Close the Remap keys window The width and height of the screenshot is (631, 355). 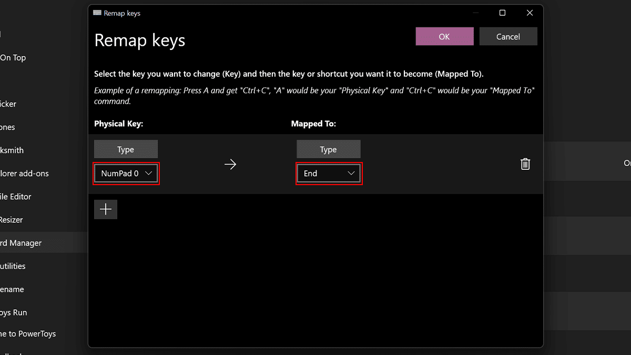(x=530, y=13)
